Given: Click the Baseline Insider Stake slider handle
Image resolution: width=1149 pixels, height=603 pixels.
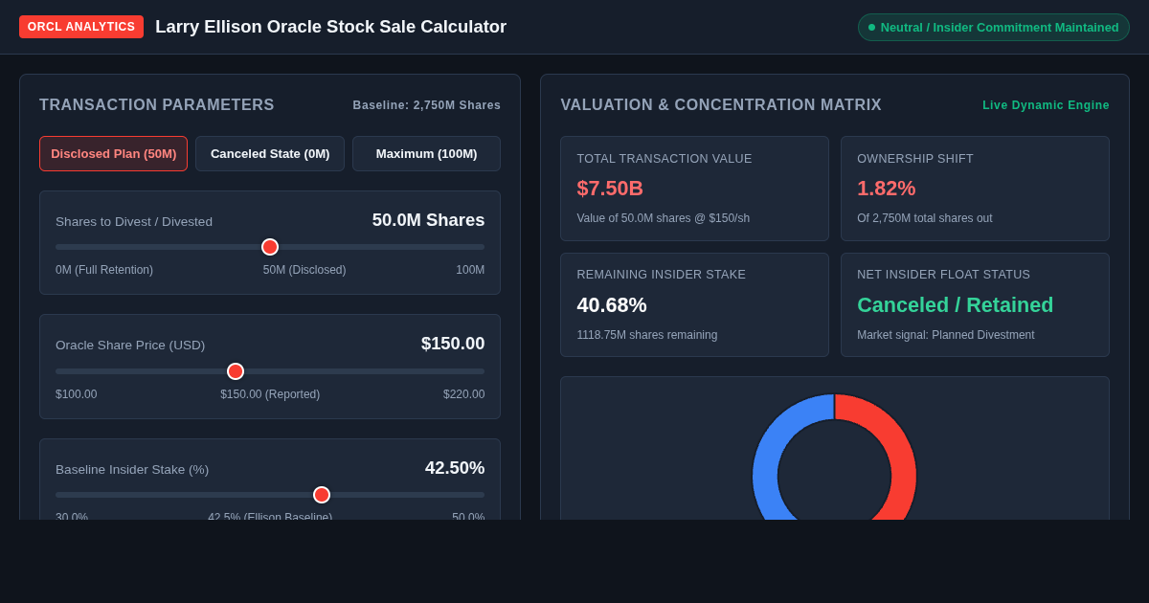Looking at the screenshot, I should click(x=322, y=495).
